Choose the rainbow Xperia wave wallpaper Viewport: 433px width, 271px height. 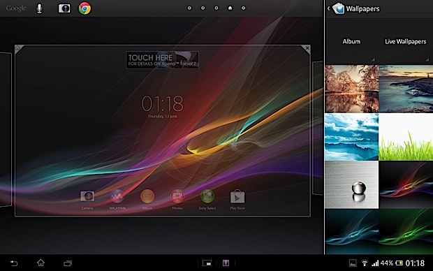click(406, 185)
